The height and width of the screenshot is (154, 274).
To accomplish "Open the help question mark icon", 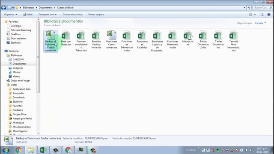I will click(x=269, y=15).
